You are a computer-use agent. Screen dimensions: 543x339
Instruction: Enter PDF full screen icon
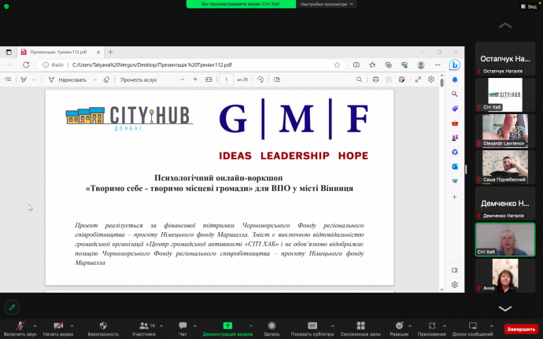pyautogui.click(x=418, y=79)
